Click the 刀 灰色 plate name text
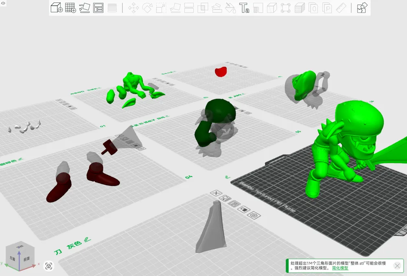 click(68, 248)
